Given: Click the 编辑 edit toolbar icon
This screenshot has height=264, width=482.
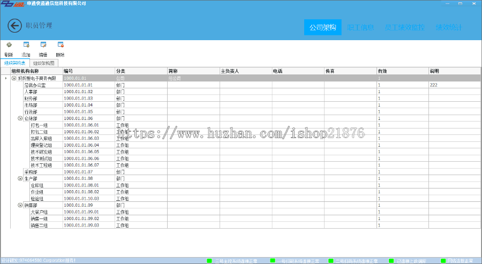Looking at the screenshot, I should [43, 45].
